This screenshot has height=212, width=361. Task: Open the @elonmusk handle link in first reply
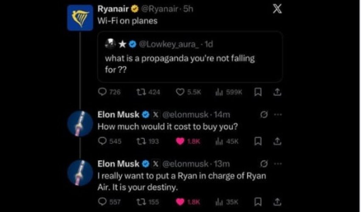(185, 115)
